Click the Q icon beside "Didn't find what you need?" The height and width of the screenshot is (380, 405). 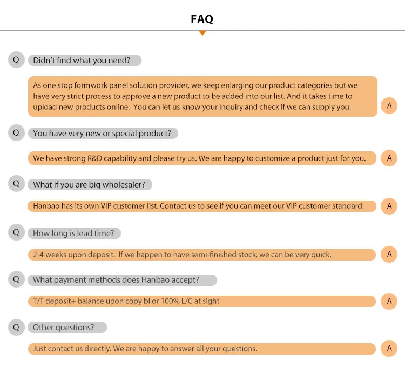tap(16, 60)
